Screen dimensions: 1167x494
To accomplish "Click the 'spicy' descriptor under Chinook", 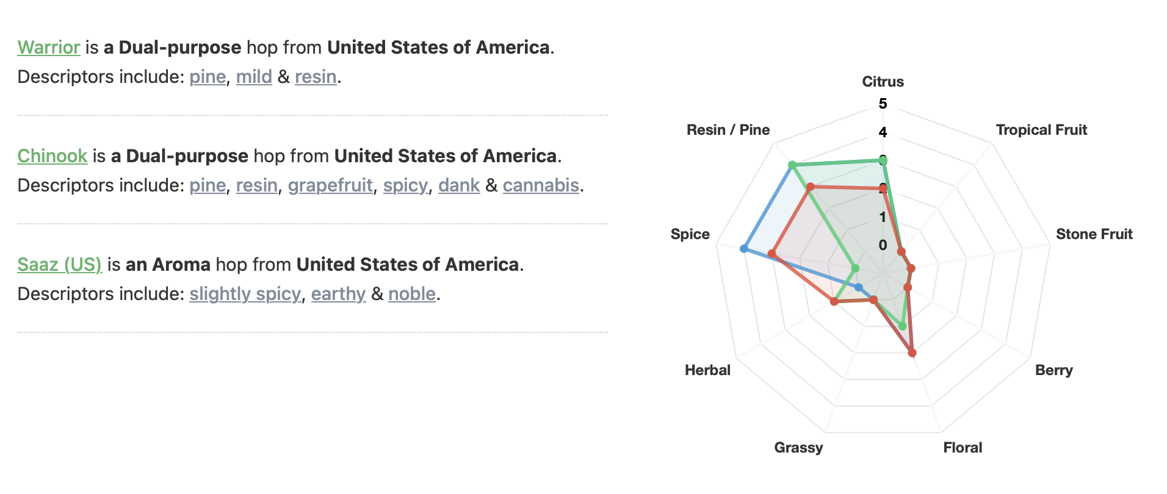I will [405, 185].
